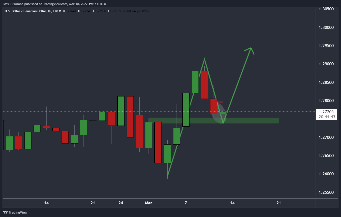Select the Mar label on the date axis
The height and width of the screenshot is (217, 341).
[148, 203]
